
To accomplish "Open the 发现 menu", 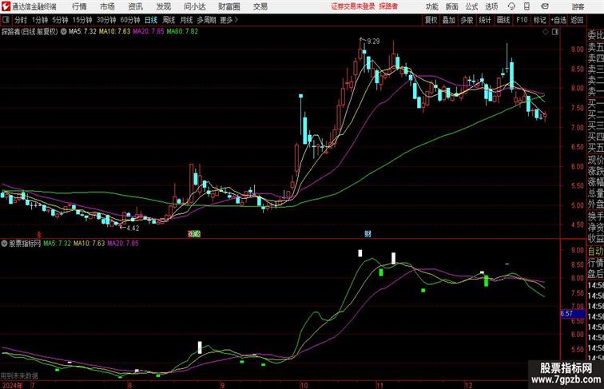I will click(163, 6).
